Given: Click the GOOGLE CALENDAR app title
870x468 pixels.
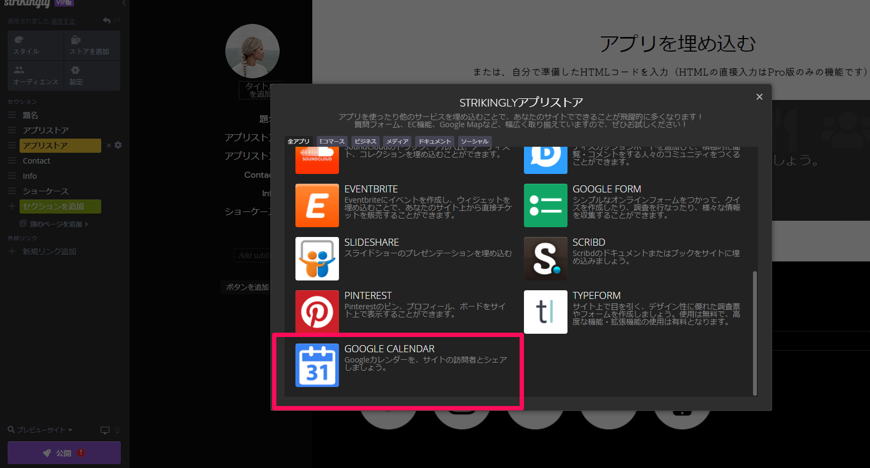Looking at the screenshot, I should [x=390, y=349].
